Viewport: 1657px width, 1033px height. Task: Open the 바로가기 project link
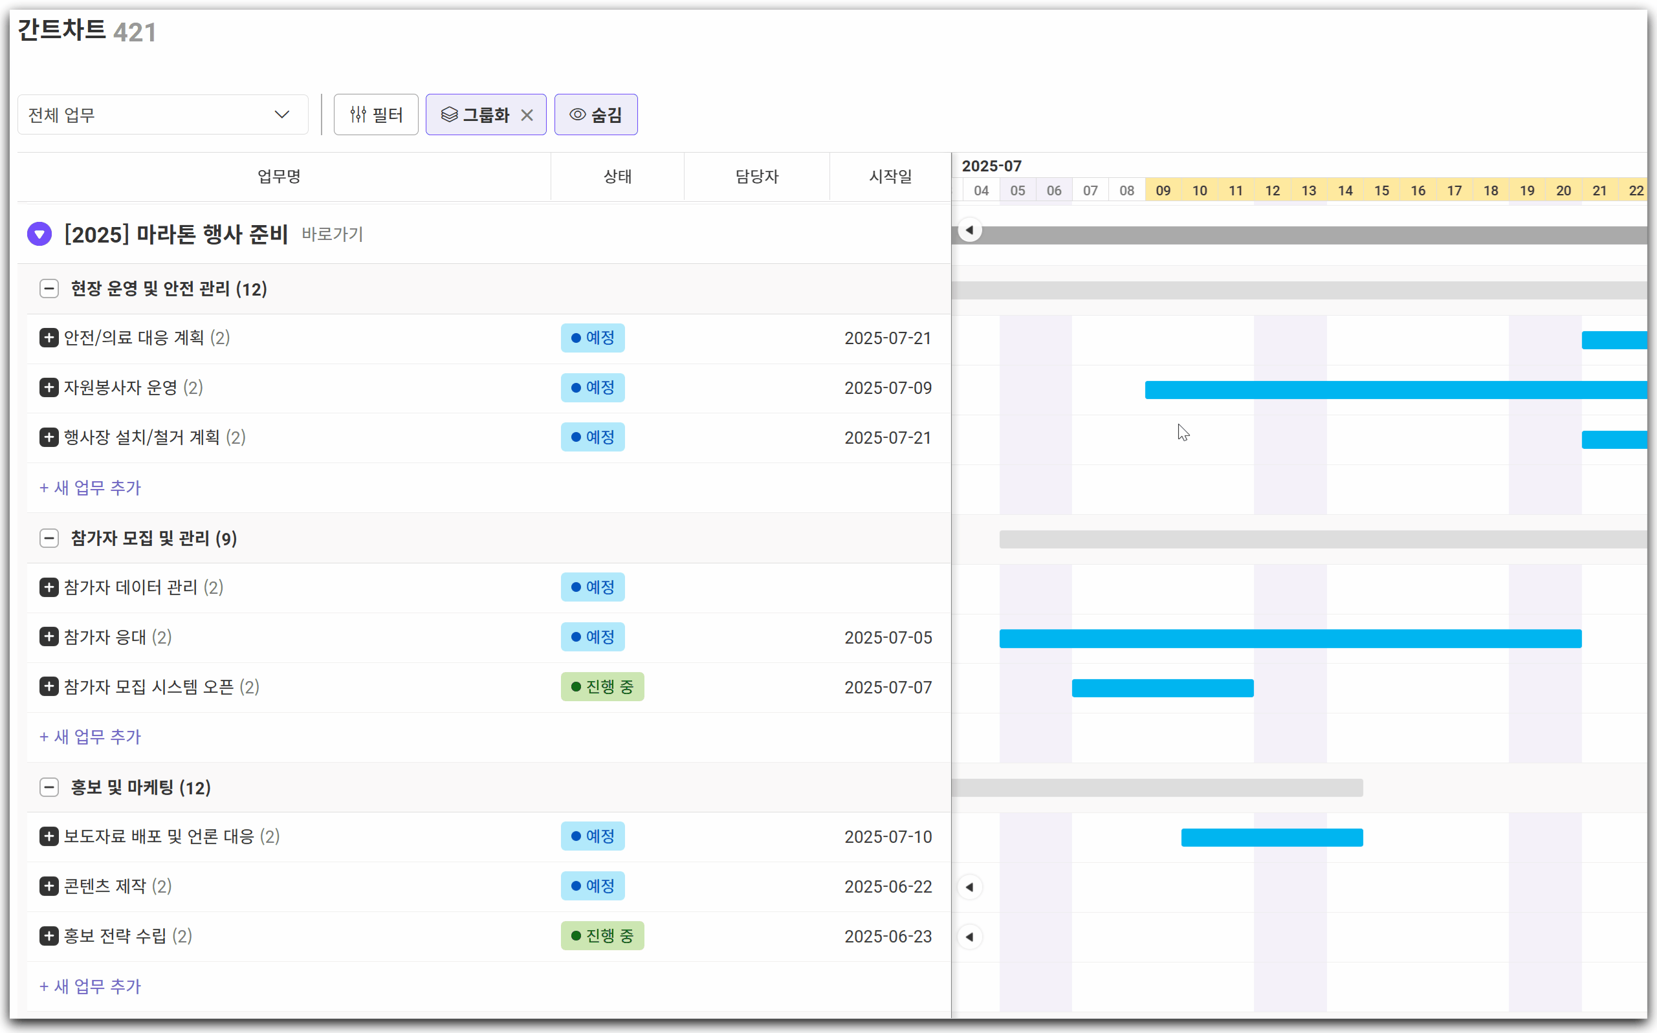332,234
